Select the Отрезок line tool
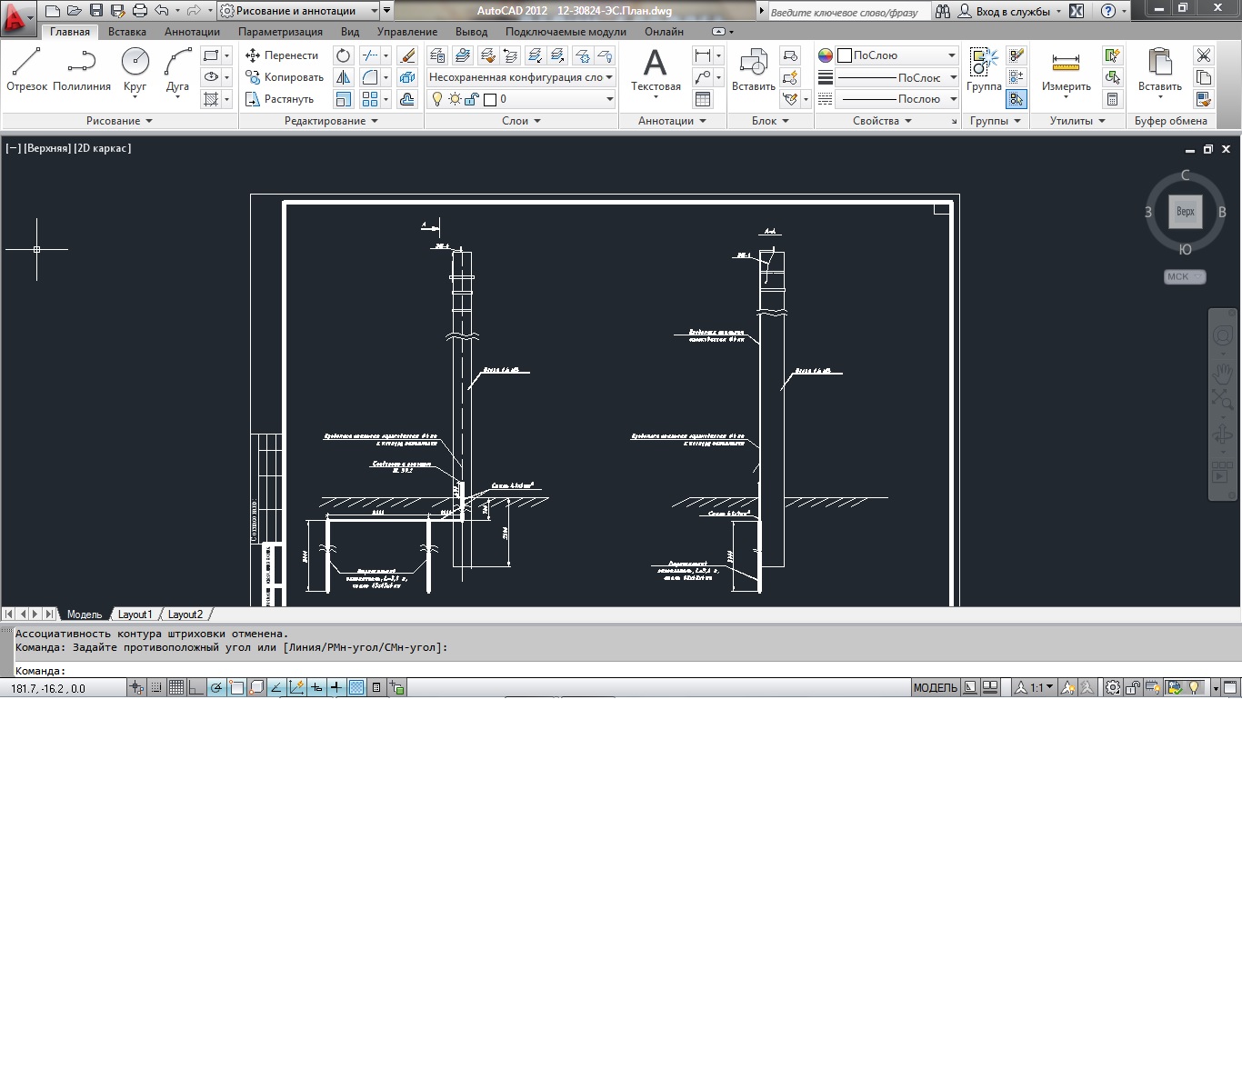Image resolution: width=1242 pixels, height=1089 pixels. click(x=26, y=70)
